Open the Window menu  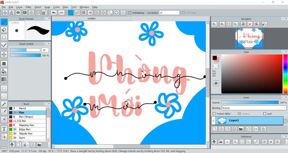tap(84, 7)
